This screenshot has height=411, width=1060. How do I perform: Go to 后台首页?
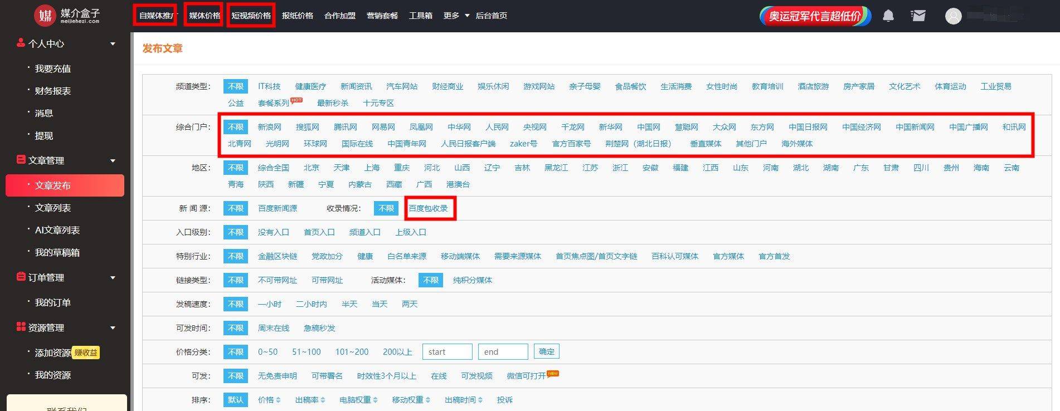coord(492,16)
